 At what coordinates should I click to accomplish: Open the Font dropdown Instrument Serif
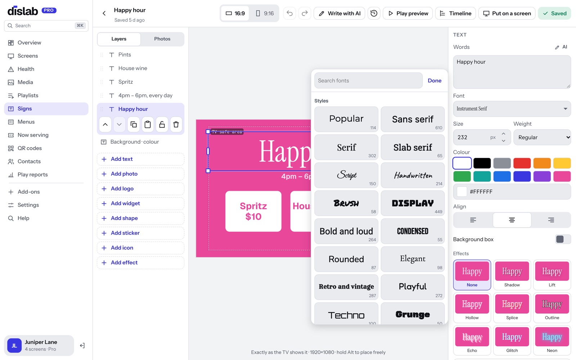tap(512, 109)
